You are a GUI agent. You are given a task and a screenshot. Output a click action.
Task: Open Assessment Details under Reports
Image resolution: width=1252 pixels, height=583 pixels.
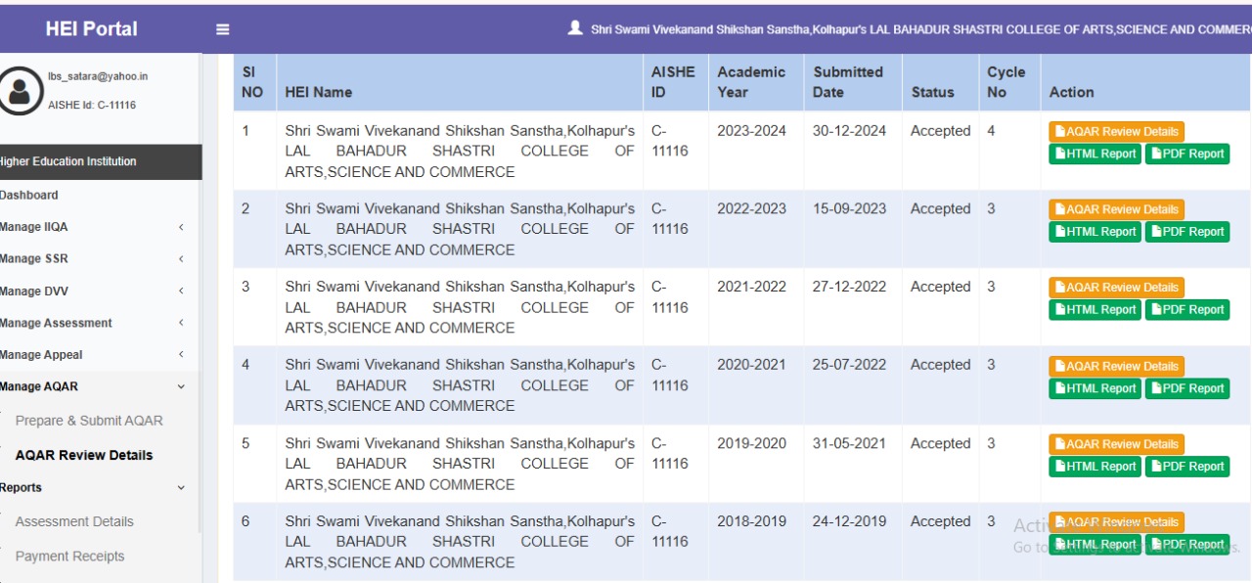pos(74,521)
